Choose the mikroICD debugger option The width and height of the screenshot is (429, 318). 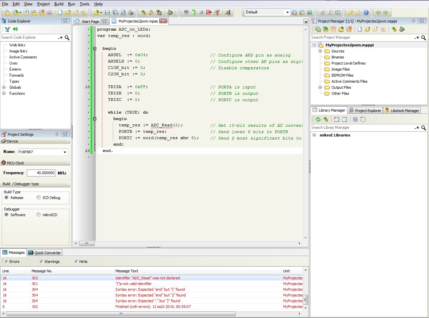pyautogui.click(x=39, y=215)
